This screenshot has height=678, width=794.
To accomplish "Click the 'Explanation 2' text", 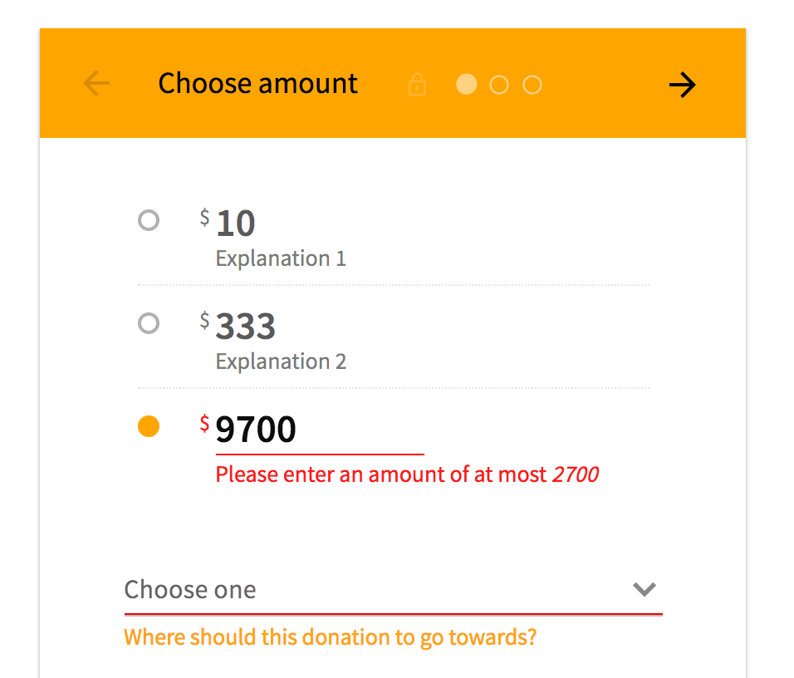I will (x=281, y=361).
